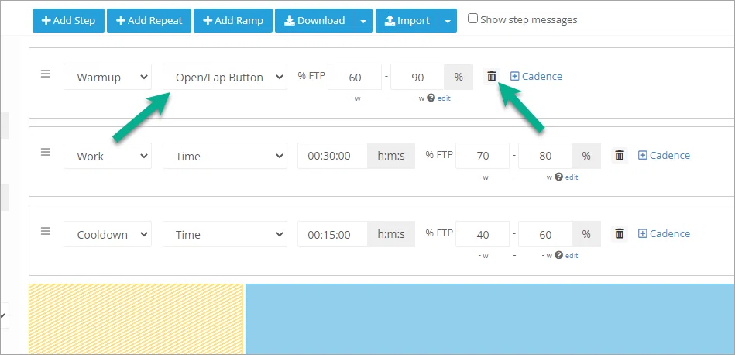This screenshot has width=735, height=355.
Task: Click help icon in Cooldown row
Action: pyautogui.click(x=558, y=255)
